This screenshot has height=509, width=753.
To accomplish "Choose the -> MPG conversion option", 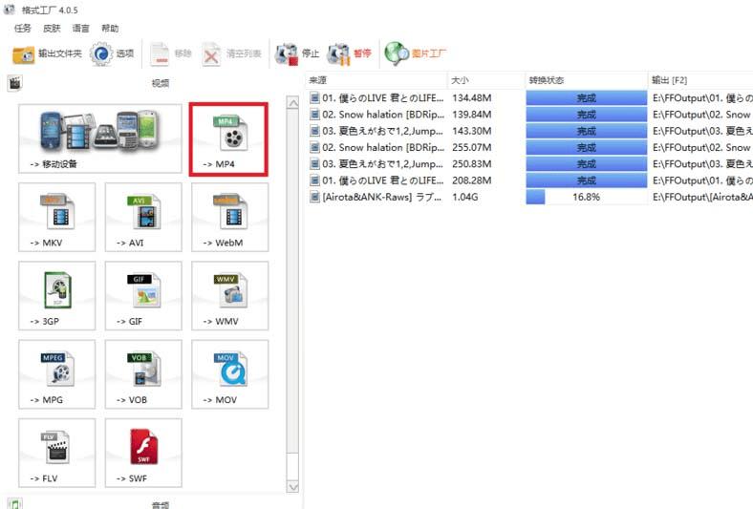I will pyautogui.click(x=57, y=374).
